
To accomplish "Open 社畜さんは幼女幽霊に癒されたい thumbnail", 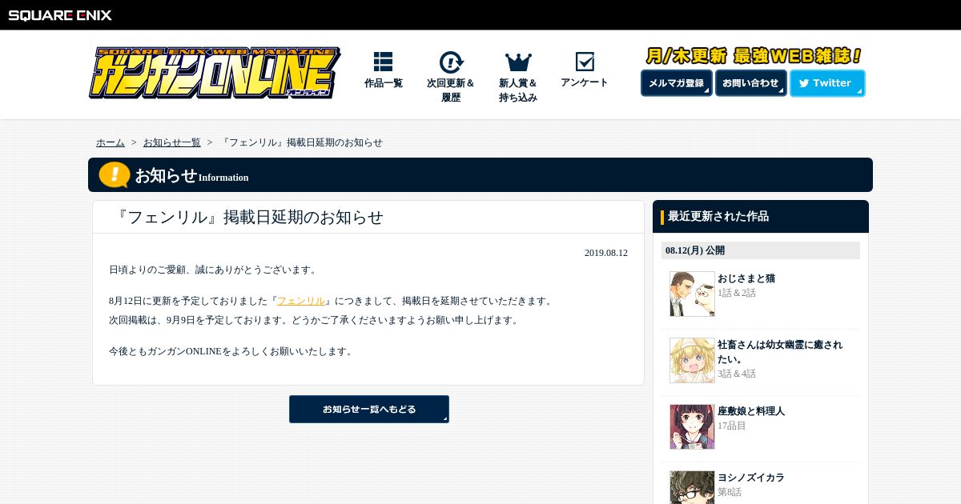I will pos(692,360).
